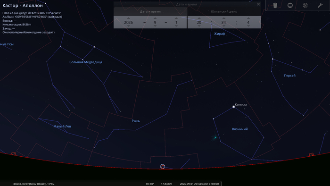Click the selected Castor marker at horizon
The image size is (330, 186).
(x=163, y=167)
